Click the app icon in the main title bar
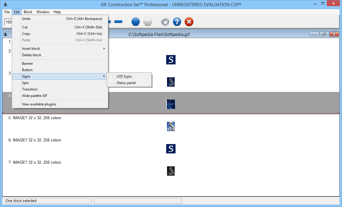 coord(5,5)
